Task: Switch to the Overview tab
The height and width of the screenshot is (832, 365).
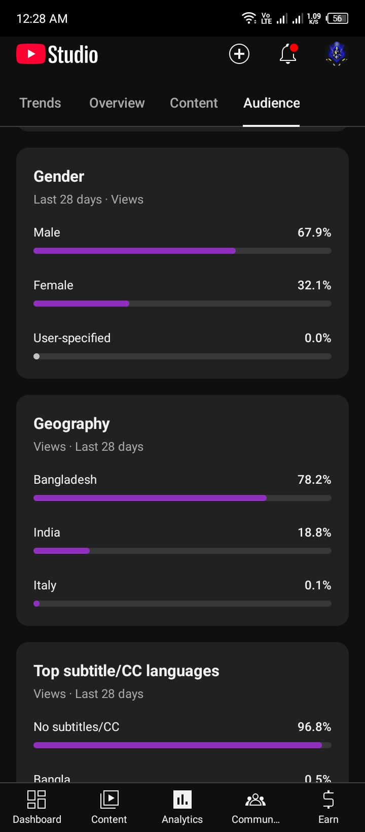Action: [117, 103]
